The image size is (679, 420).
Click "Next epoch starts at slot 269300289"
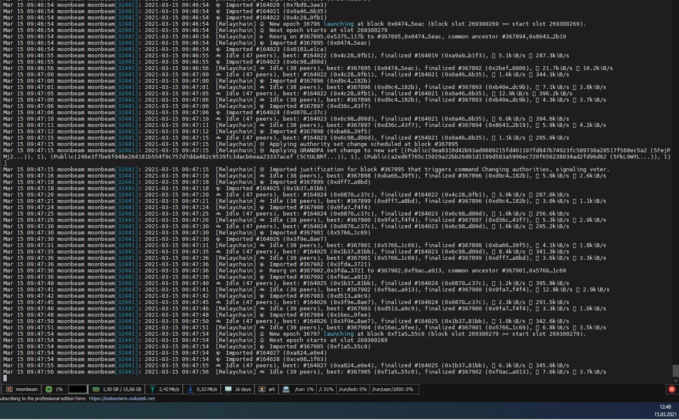[328, 340]
